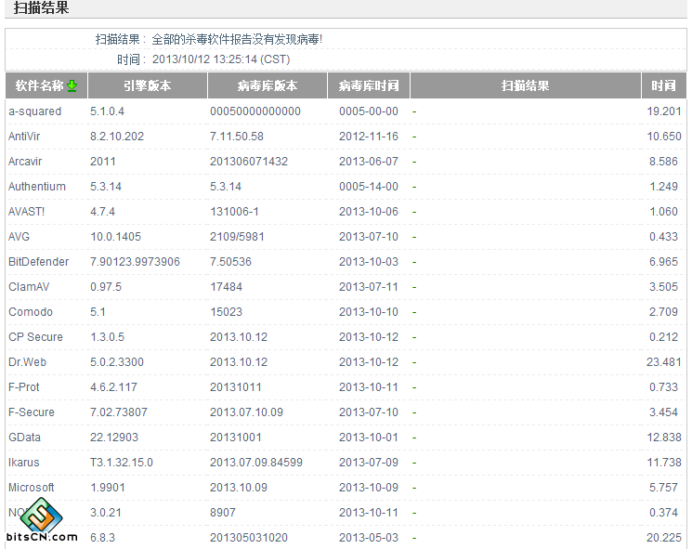The image size is (692, 549).
Task: Click the summary text 全部的杀毒软件报告没有发现病毒!
Action: [x=237, y=40]
